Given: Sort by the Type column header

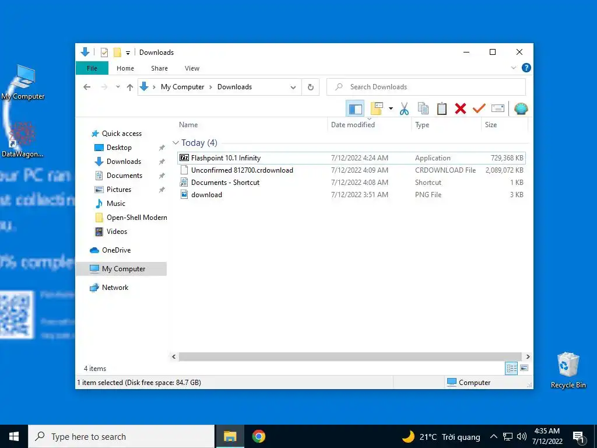Looking at the screenshot, I should pos(446,125).
